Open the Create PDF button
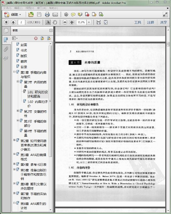171x214 pixels. [13, 14]
